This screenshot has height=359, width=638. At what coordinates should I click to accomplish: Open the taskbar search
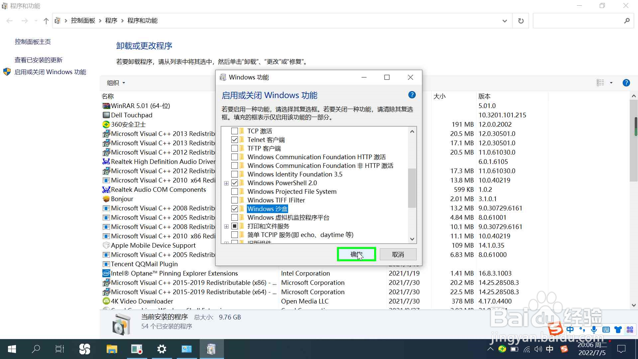click(x=36, y=349)
